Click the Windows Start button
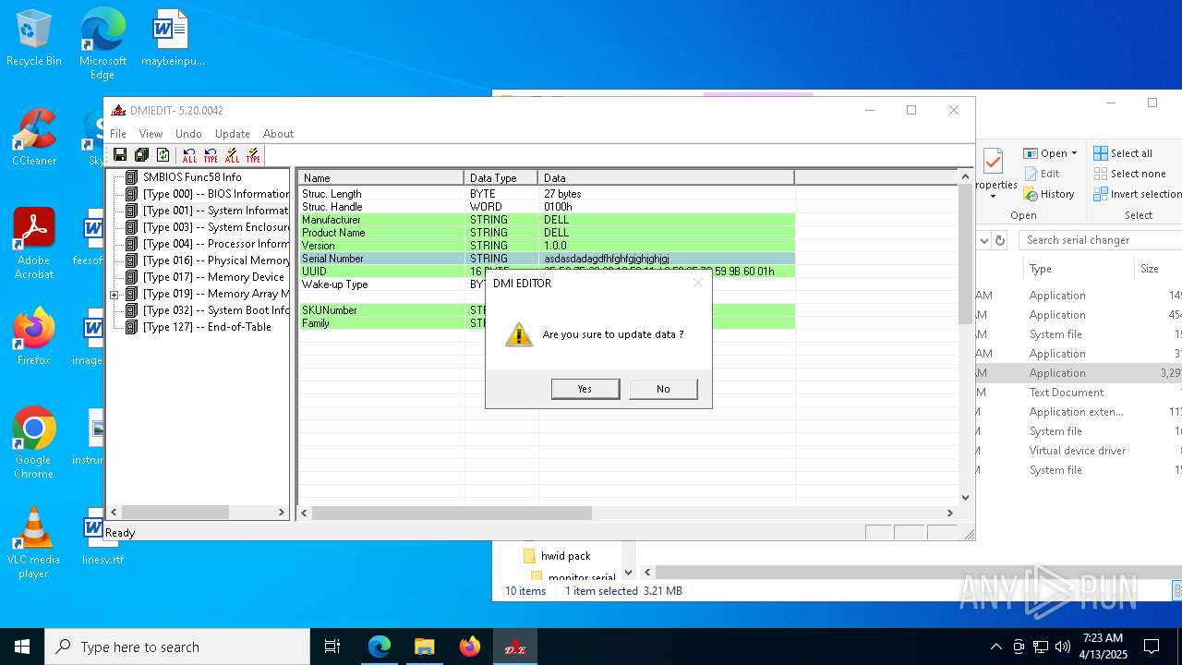This screenshot has height=665, width=1182. point(22,647)
